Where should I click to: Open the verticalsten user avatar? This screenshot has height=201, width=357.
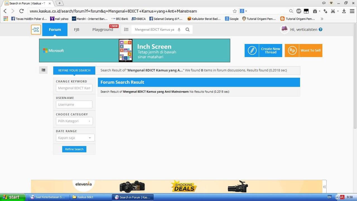point(284,29)
